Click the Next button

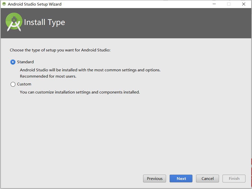tap(181, 179)
